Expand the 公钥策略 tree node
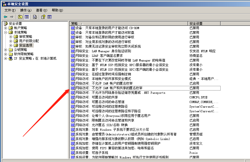 (x=5, y=49)
